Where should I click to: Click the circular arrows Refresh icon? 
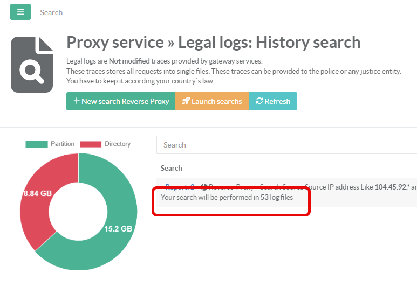259,101
